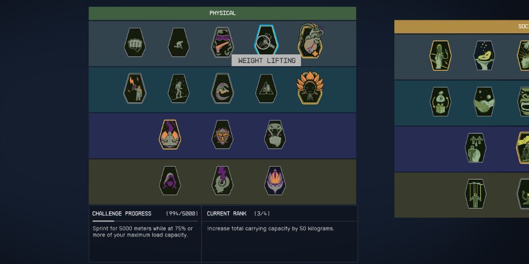Open the Wellness heart skill badge
This screenshot has height=264, width=529.
click(311, 41)
